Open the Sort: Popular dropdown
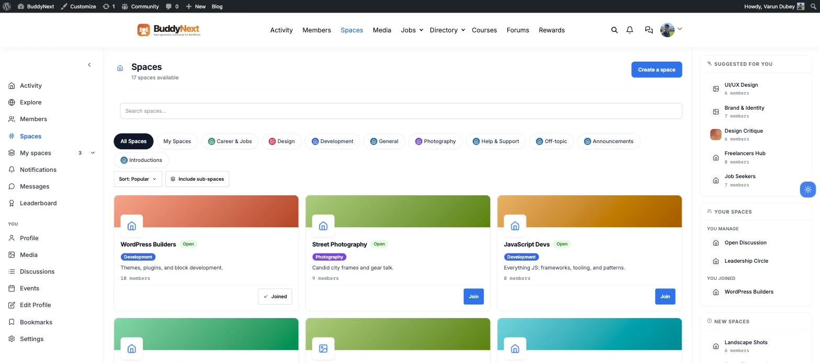The height and width of the screenshot is (363, 820). 138,179
